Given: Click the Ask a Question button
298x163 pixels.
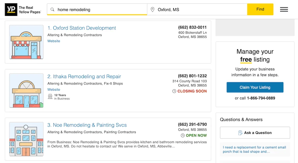Looking at the screenshot, I should (255, 133).
